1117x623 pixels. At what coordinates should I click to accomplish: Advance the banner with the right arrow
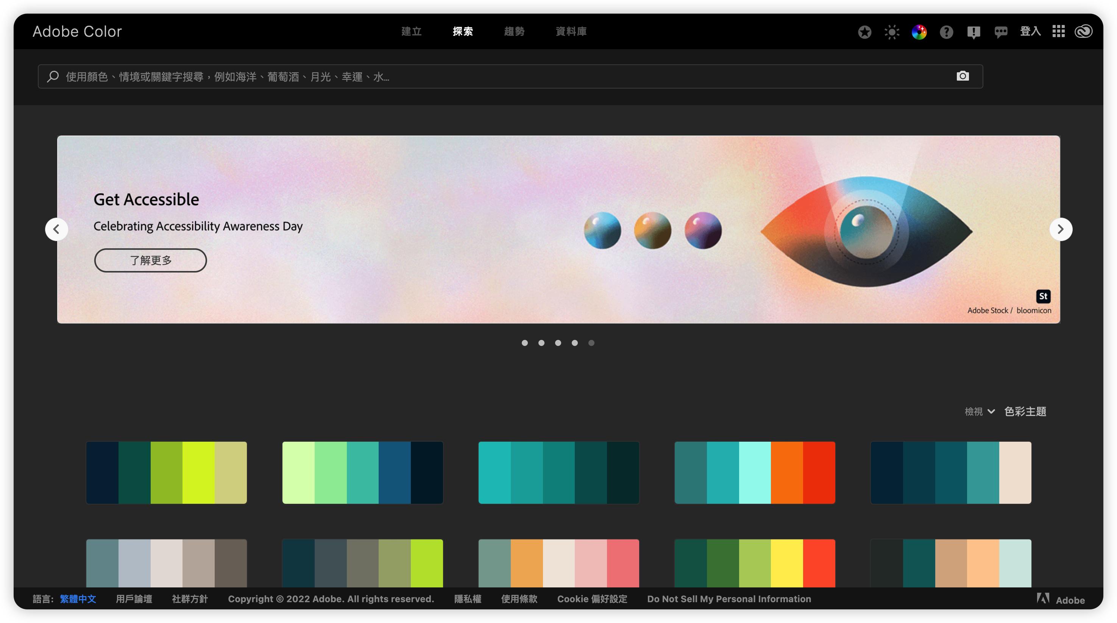coord(1061,229)
